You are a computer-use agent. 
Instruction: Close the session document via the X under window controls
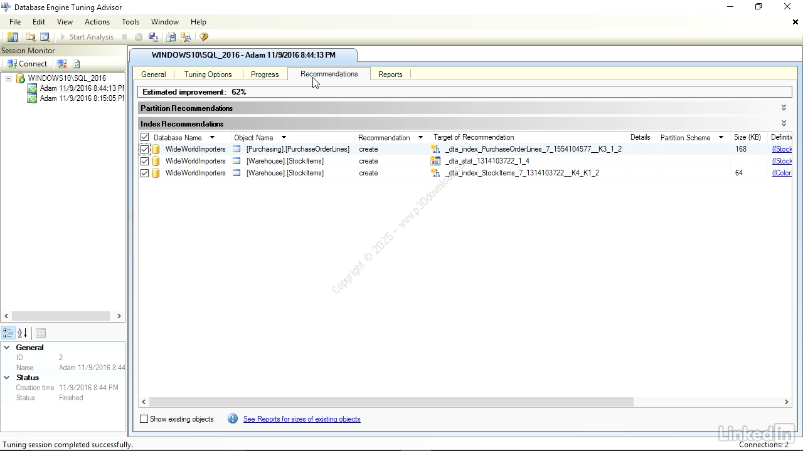click(795, 22)
